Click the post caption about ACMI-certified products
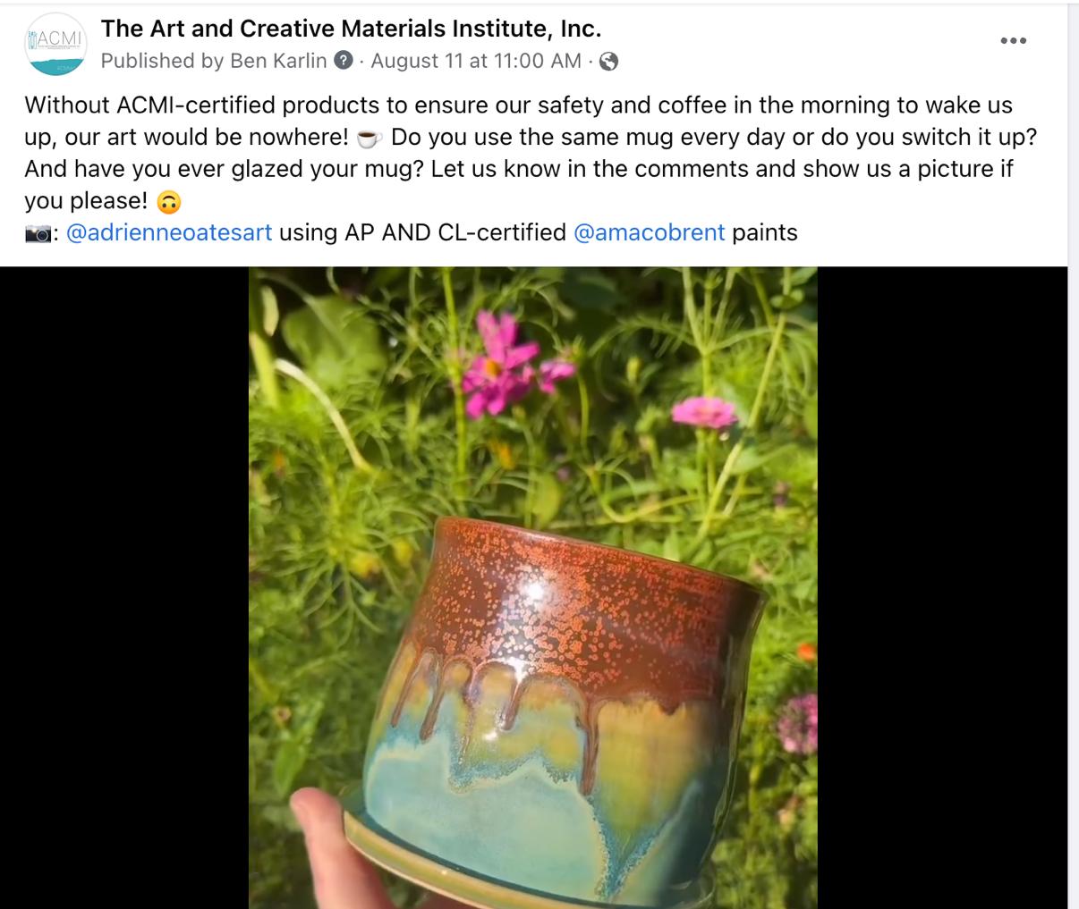Viewport: 1079px width, 909px height. [x=519, y=153]
